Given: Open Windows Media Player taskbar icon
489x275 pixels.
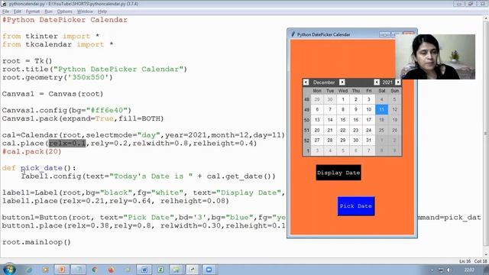Looking at the screenshot, I should [x=45, y=270].
